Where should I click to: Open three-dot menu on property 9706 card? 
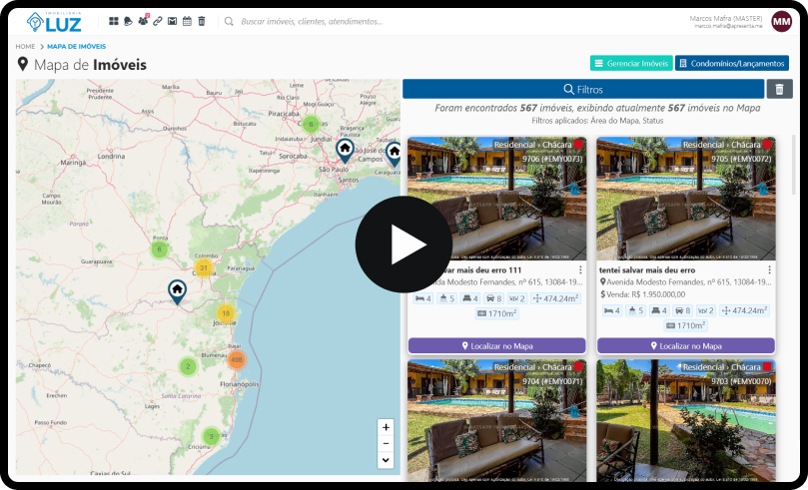pos(580,270)
